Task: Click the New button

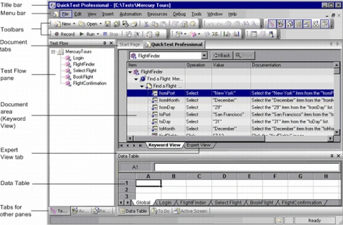Action: pos(63,24)
